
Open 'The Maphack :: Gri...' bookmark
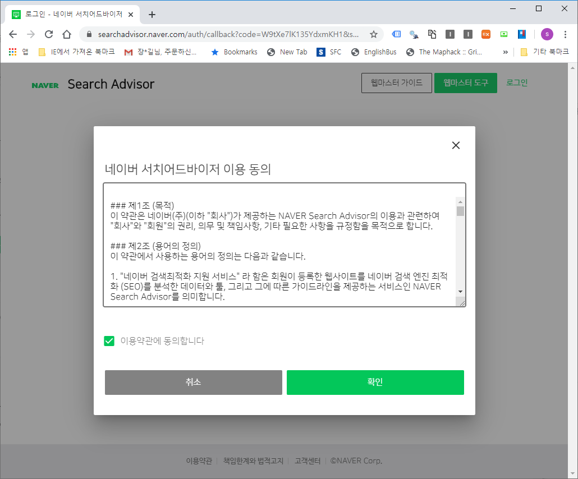click(x=444, y=52)
